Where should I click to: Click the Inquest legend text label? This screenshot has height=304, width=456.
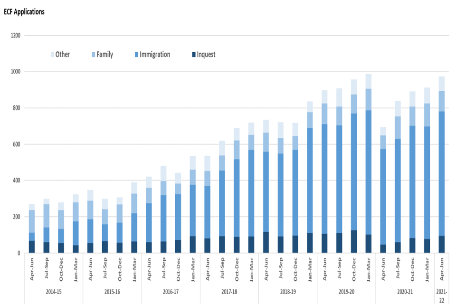coord(206,55)
